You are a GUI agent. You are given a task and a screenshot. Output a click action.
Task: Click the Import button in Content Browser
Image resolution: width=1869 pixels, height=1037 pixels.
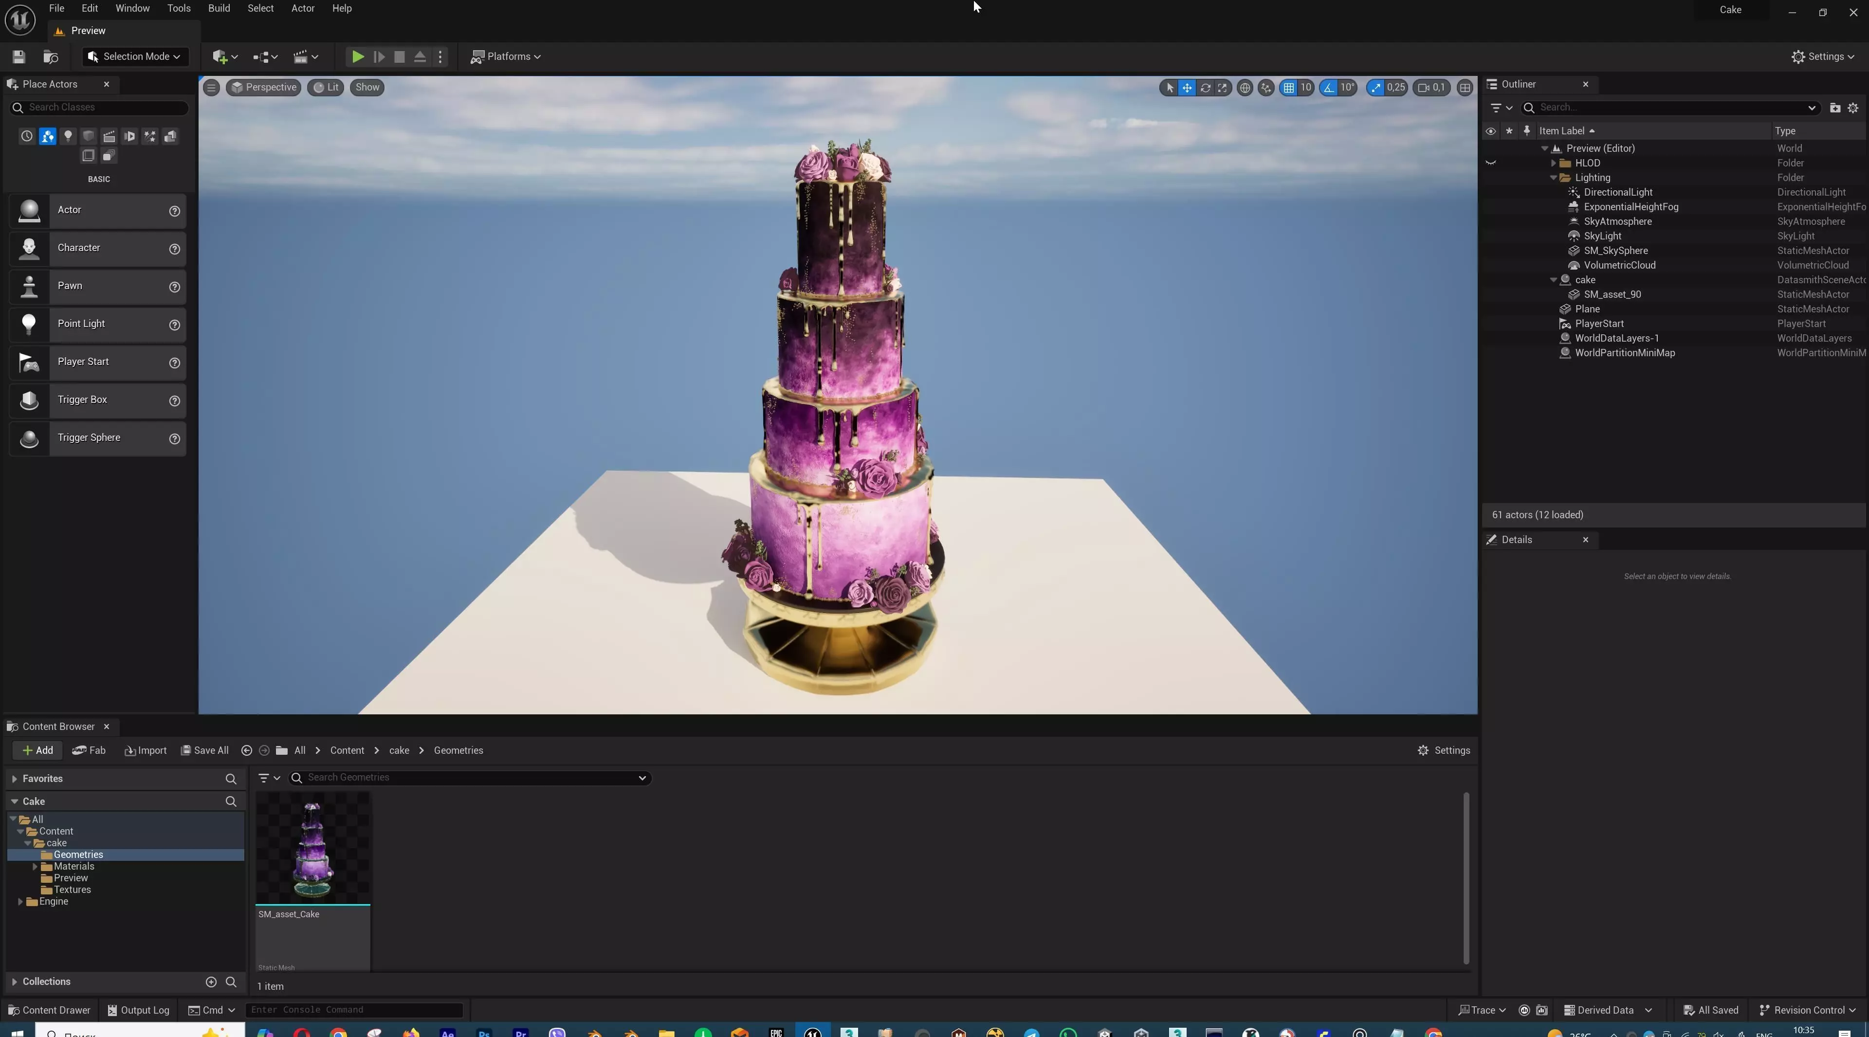(146, 750)
